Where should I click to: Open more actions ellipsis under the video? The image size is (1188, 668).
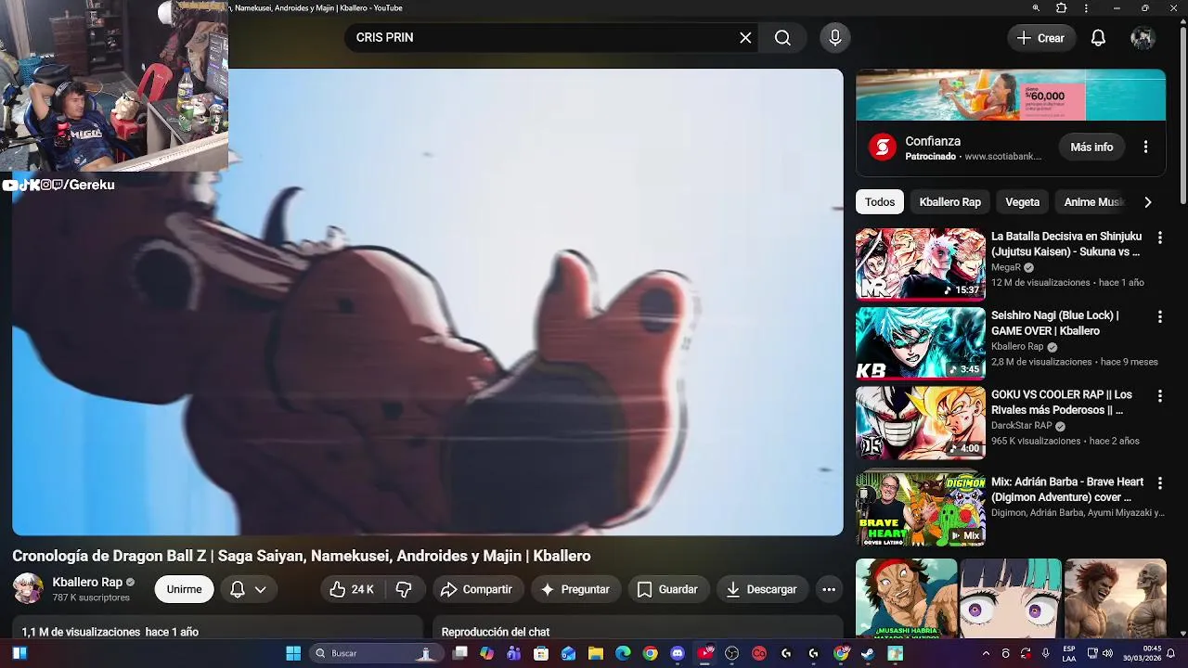[x=829, y=589]
